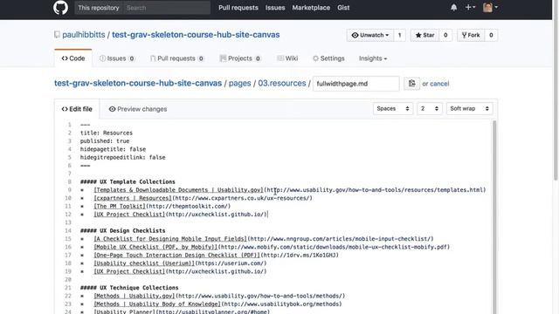Open the Wiki tab

pyautogui.click(x=287, y=58)
